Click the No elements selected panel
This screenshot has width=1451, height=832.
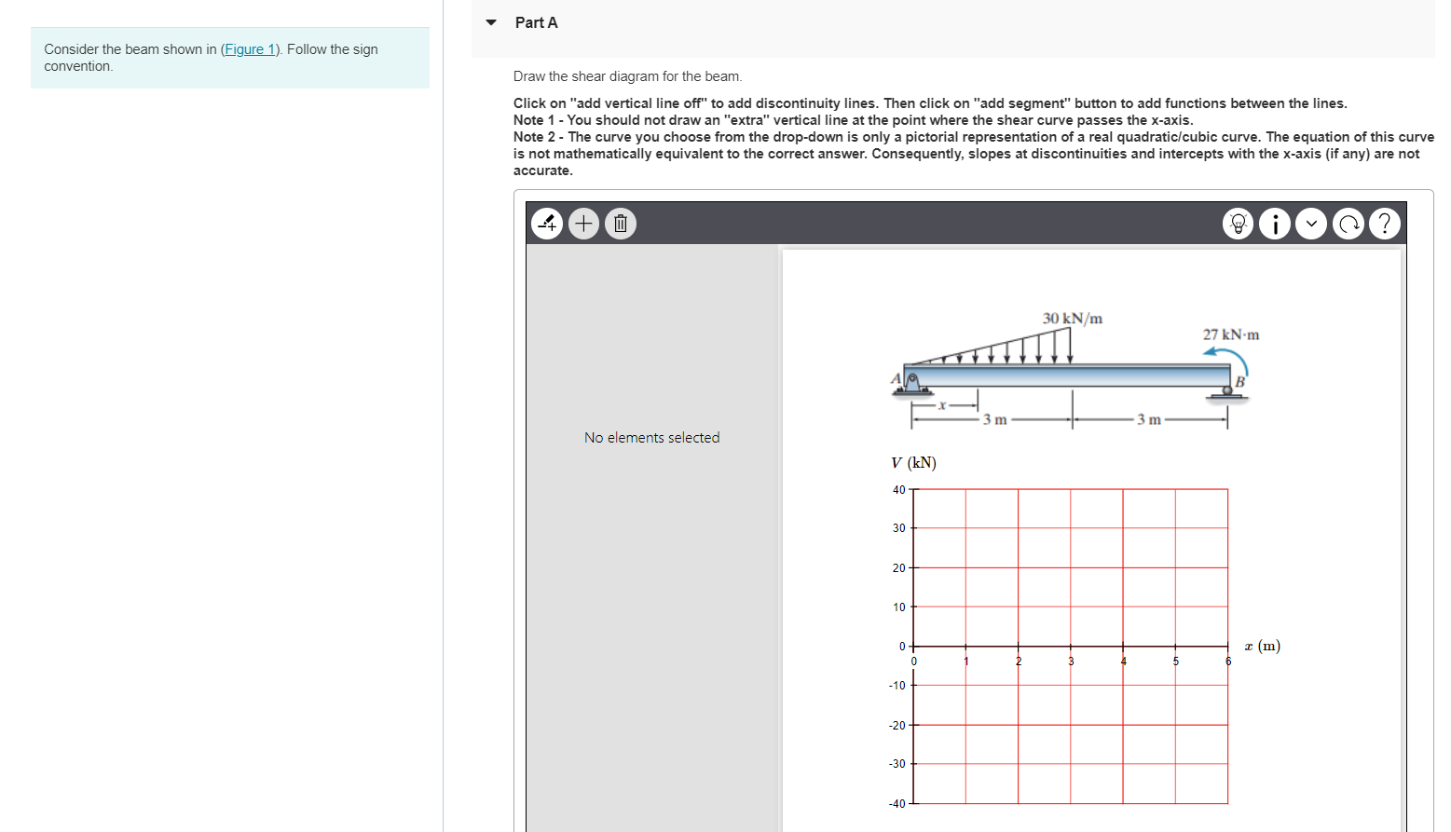(x=651, y=437)
